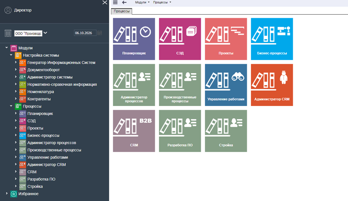Click the Управление работами tree icon
The image size is (348, 201).
click(x=23, y=157)
